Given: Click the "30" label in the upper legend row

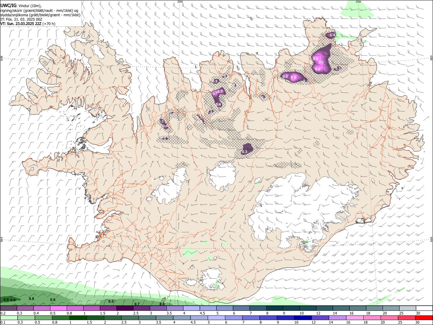Looking at the screenshot, I should click(418, 313).
